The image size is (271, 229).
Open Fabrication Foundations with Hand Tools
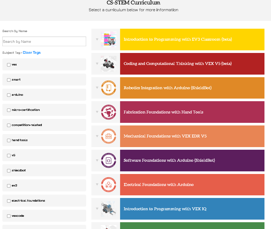click(x=192, y=112)
